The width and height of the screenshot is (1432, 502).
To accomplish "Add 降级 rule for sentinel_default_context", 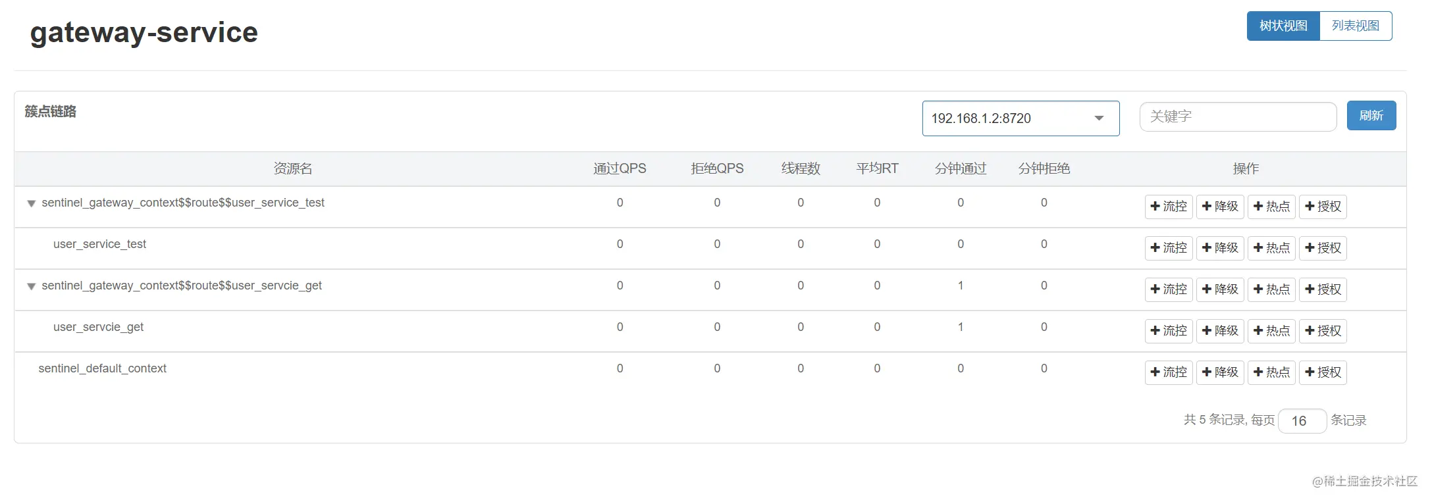I will click(1220, 372).
